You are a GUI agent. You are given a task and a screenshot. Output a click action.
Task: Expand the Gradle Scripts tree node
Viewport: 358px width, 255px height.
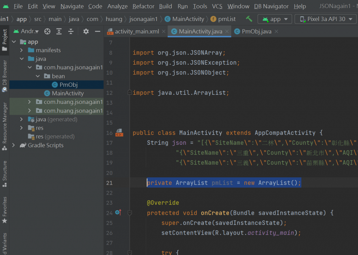[14, 145]
